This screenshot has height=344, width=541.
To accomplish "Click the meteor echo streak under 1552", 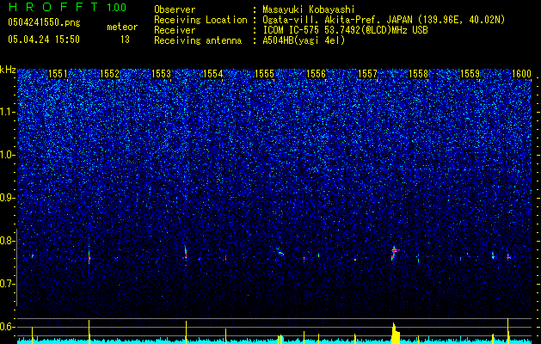I will pyautogui.click(x=89, y=256).
